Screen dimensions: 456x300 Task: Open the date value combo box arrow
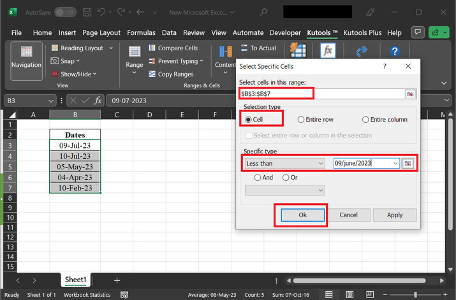(395, 163)
